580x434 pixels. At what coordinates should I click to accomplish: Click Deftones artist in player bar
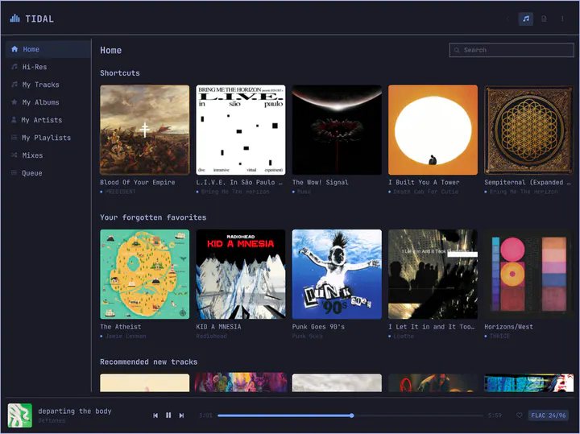pos(52,420)
